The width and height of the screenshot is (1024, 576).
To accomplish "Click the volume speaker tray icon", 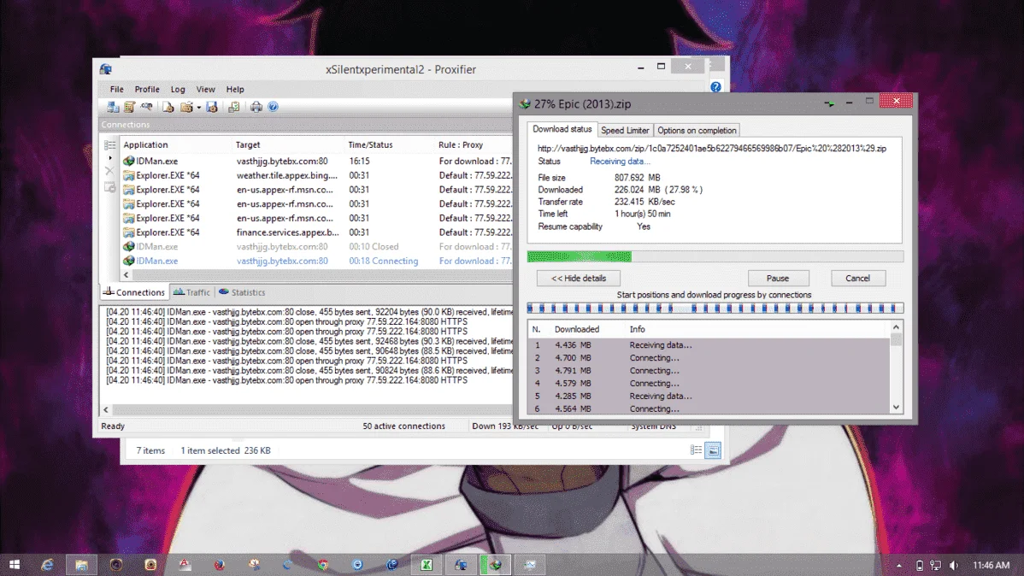I will pyautogui.click(x=954, y=565).
